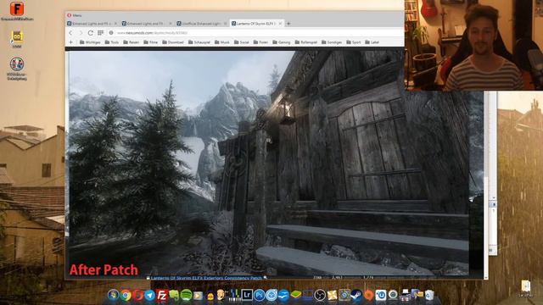Open the file icon on the desktop
543x305 pixels.
click(526, 286)
